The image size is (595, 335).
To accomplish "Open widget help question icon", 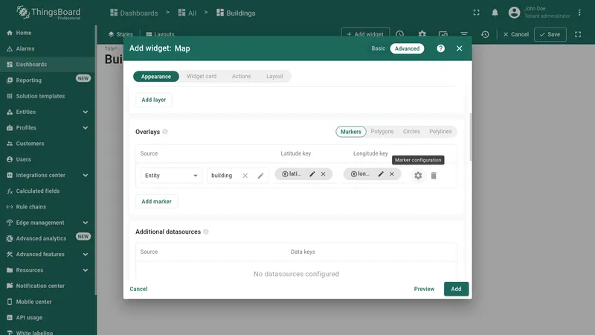I will [x=440, y=48].
